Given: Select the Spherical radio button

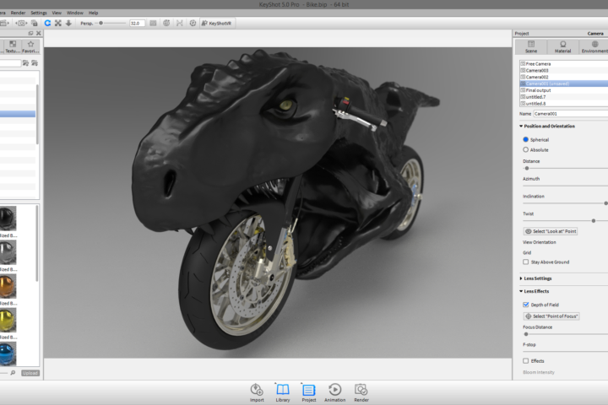Looking at the screenshot, I should tap(525, 139).
